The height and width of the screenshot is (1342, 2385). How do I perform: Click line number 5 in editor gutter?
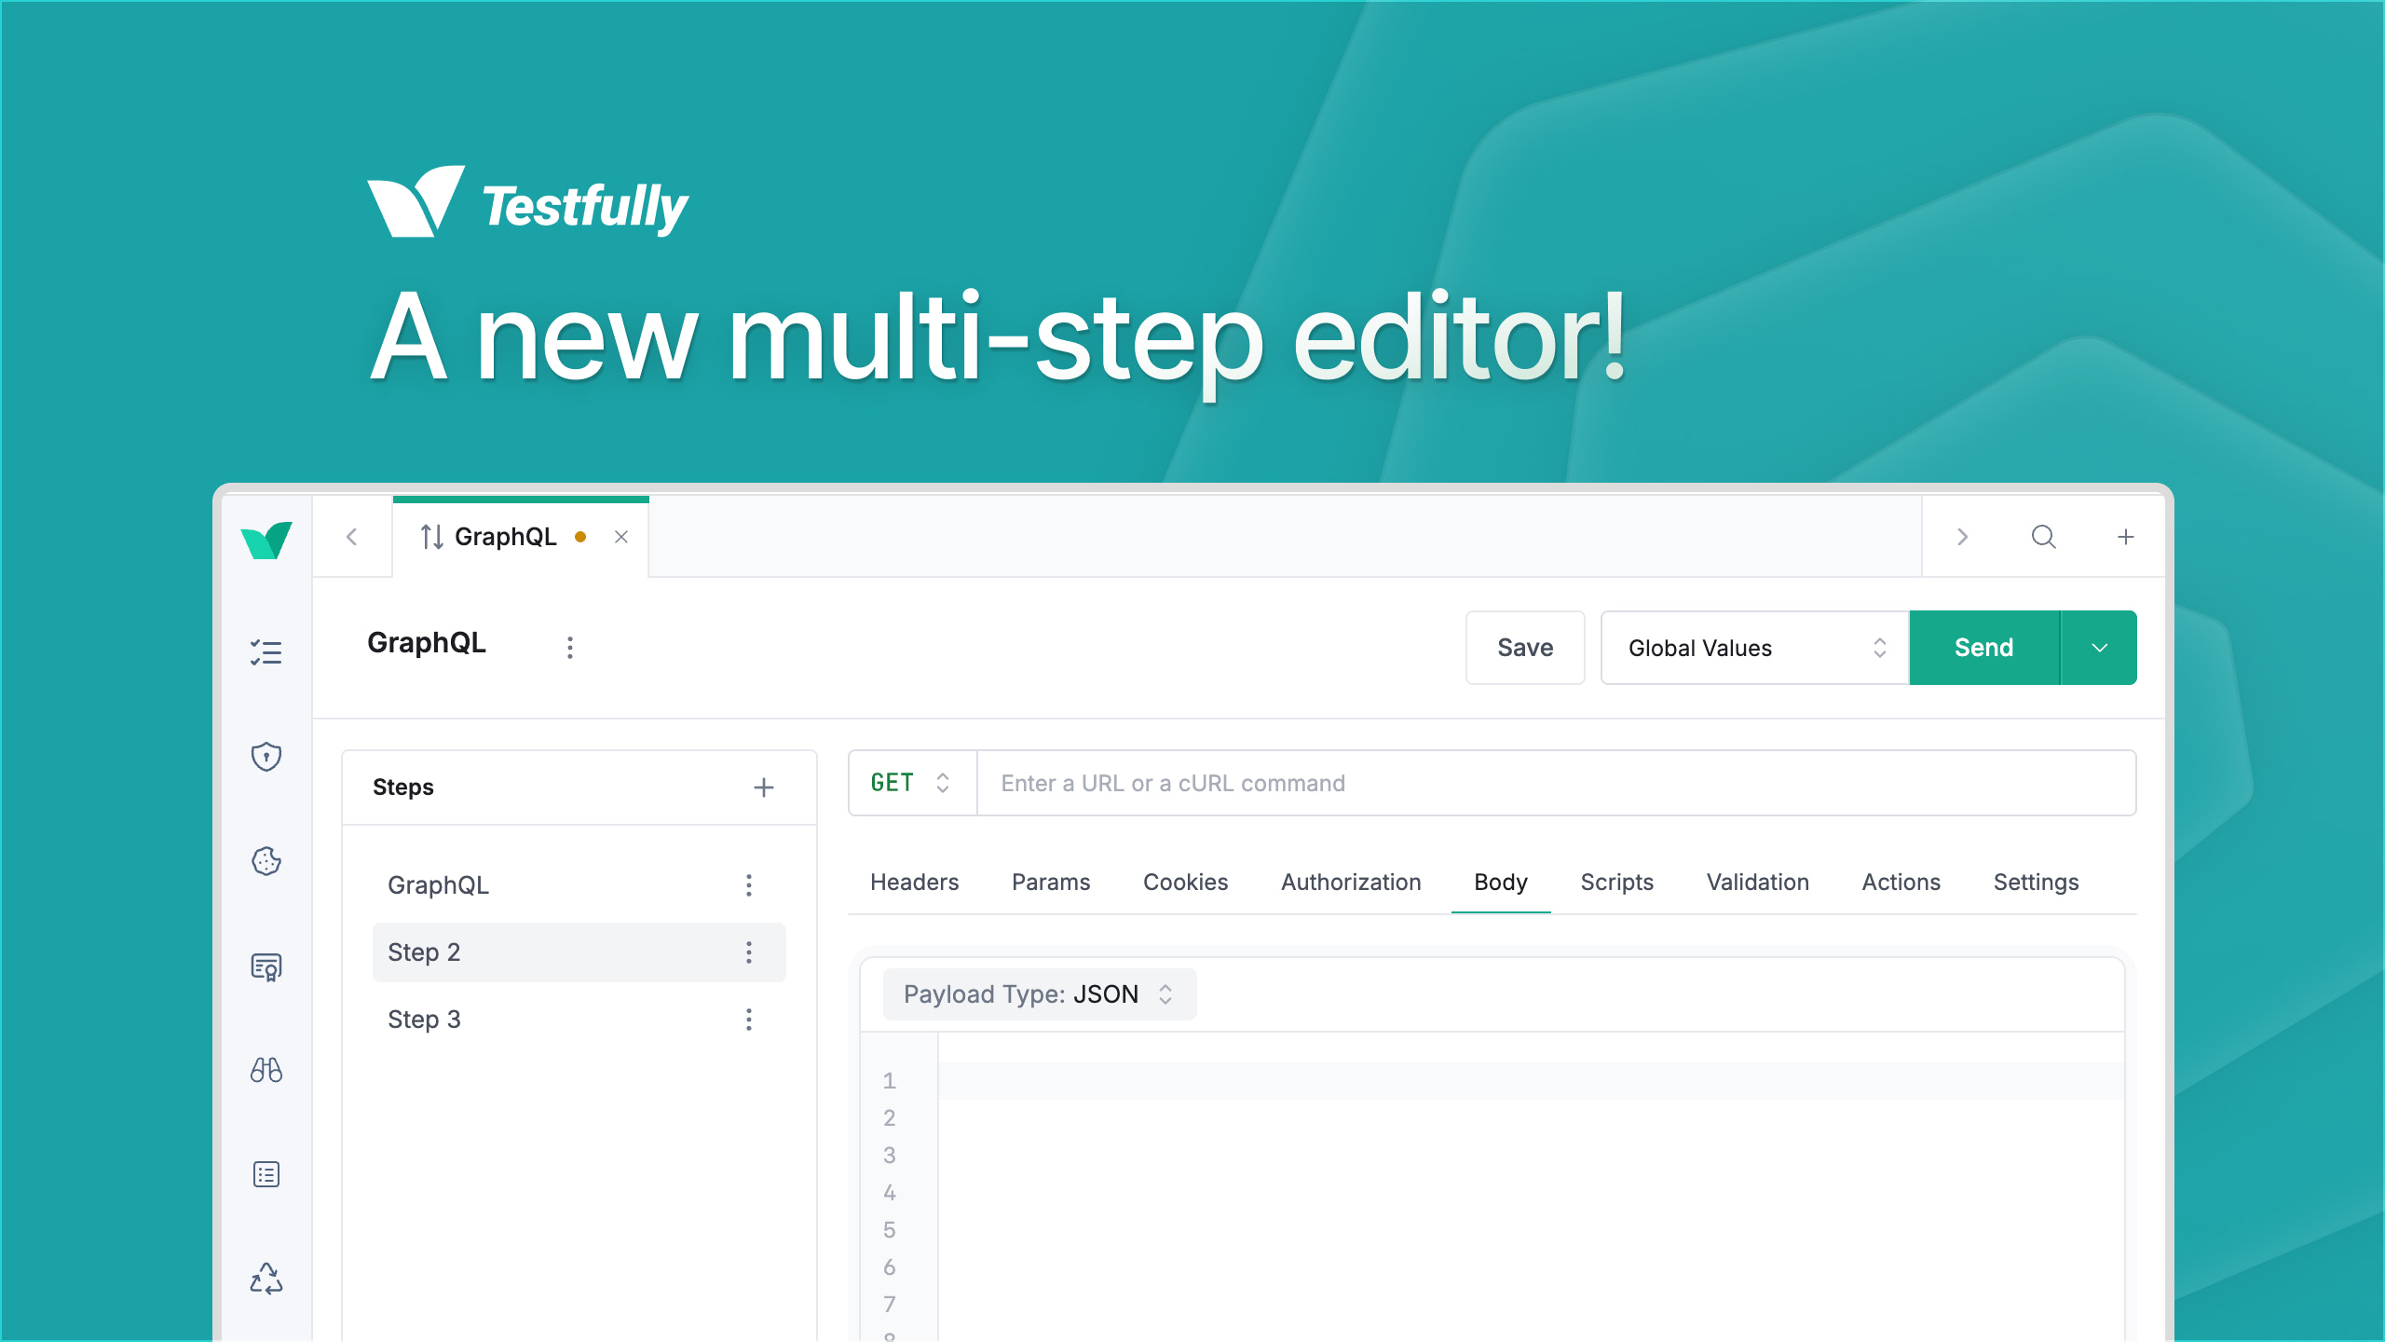[890, 1230]
